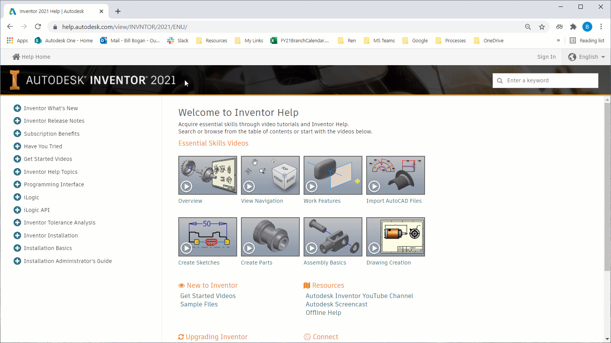Play the Work Features video

click(x=333, y=175)
